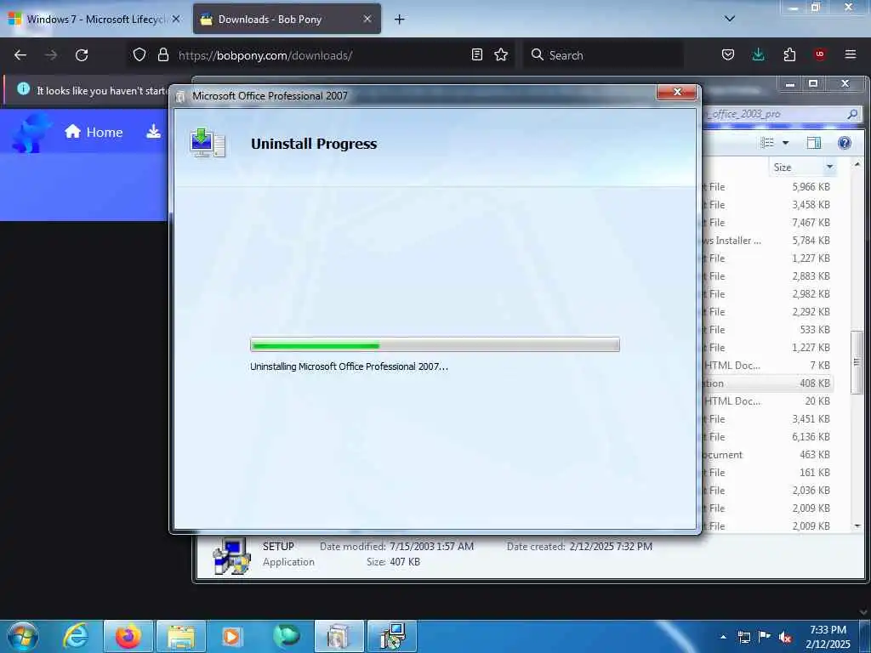Viewport: 871px width, 653px height.
Task: Select the highlighted 408 KB row
Action: point(766,383)
